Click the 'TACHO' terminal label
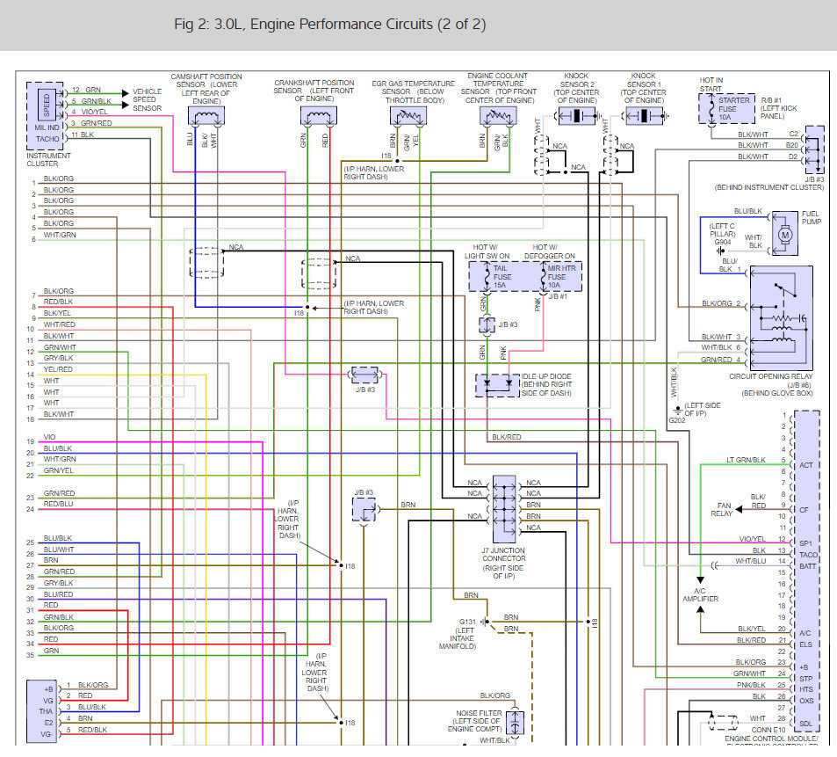This screenshot has height=757, width=837. point(47,139)
